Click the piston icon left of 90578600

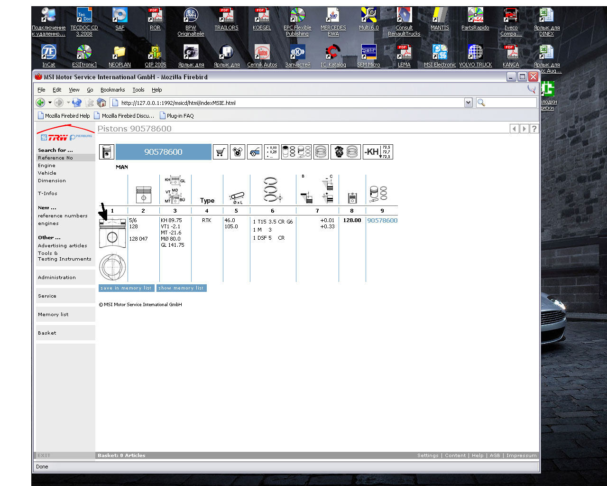107,152
